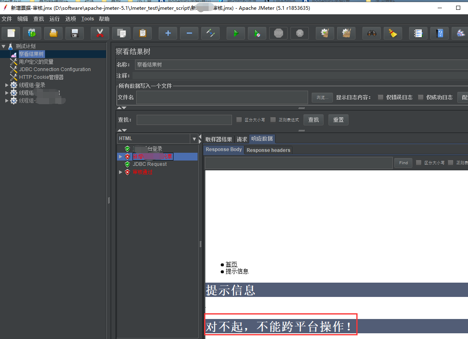This screenshot has height=339, width=468.
Task: Click the 重置 reset button
Action: pyautogui.click(x=338, y=120)
